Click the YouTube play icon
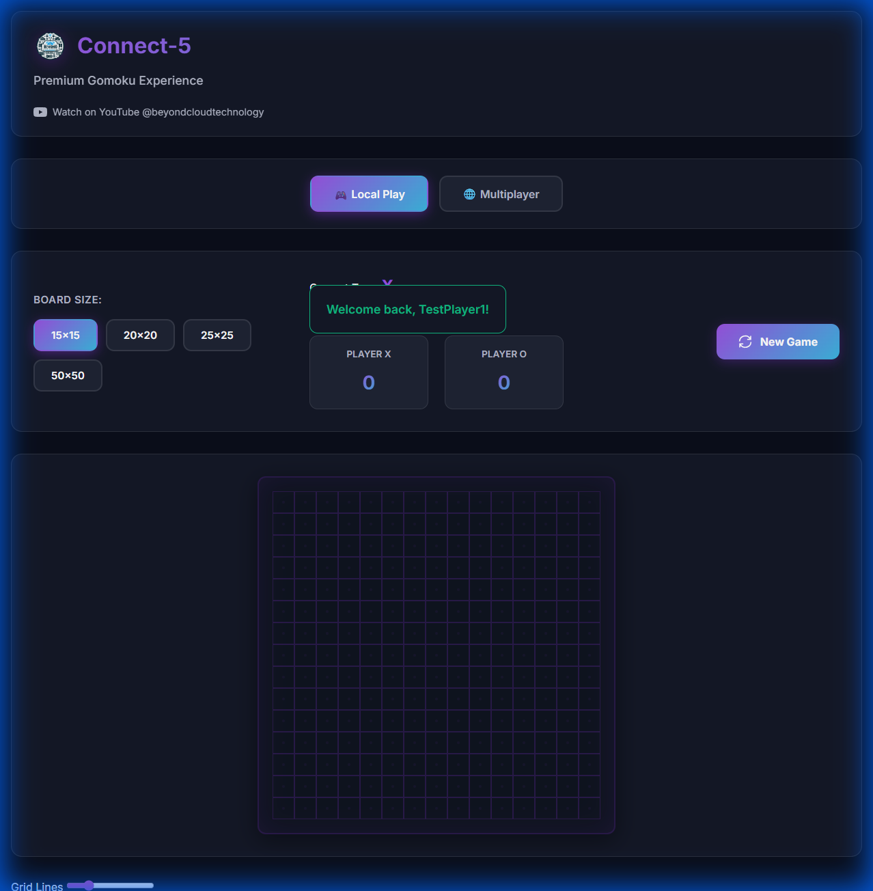 (x=40, y=112)
